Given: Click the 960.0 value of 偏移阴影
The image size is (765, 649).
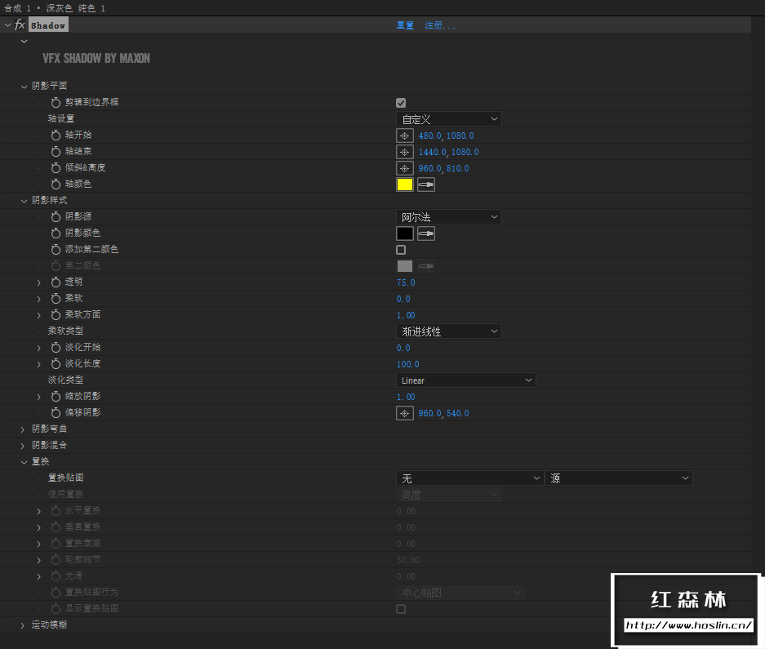Looking at the screenshot, I should (429, 413).
